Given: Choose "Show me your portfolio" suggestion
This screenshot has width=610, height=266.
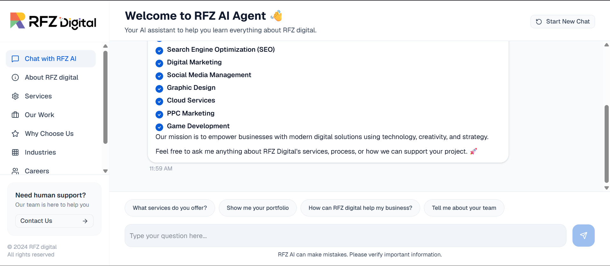Looking at the screenshot, I should coord(258,208).
